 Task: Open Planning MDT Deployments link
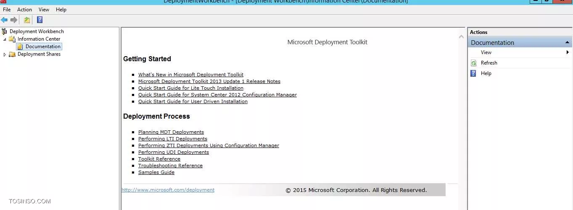click(x=171, y=132)
